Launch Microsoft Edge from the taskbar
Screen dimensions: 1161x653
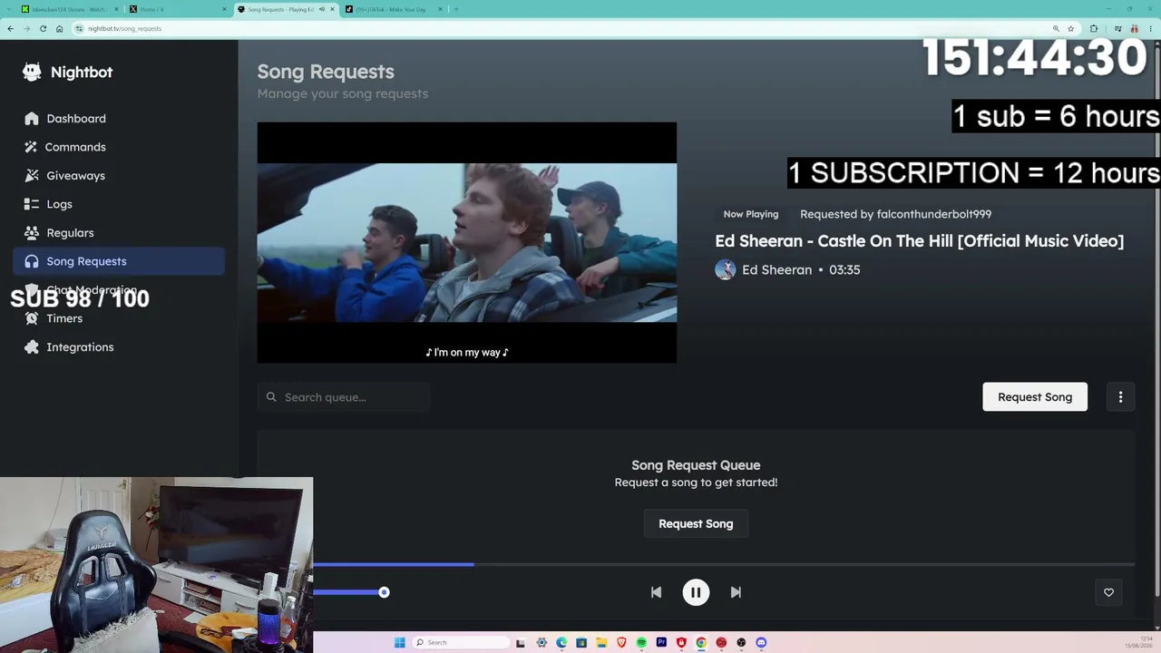pyautogui.click(x=561, y=643)
